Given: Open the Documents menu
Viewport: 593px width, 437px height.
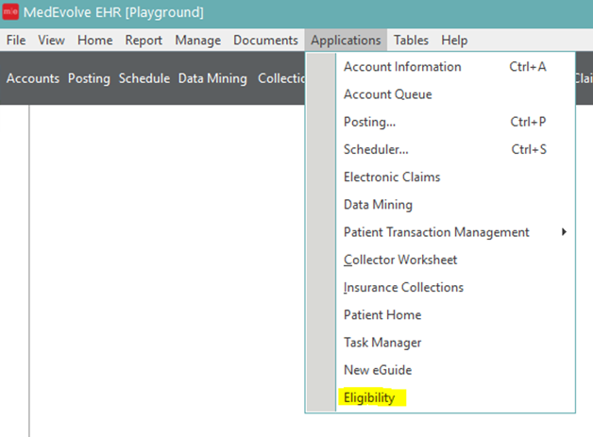Looking at the screenshot, I should coord(265,40).
